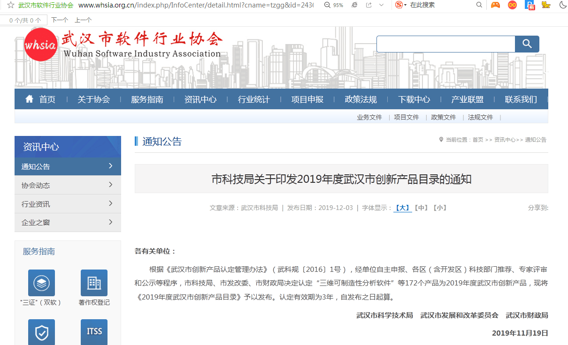568x345 pixels.
Task: Click the browser search box magnifier icon
Action: point(479,5)
